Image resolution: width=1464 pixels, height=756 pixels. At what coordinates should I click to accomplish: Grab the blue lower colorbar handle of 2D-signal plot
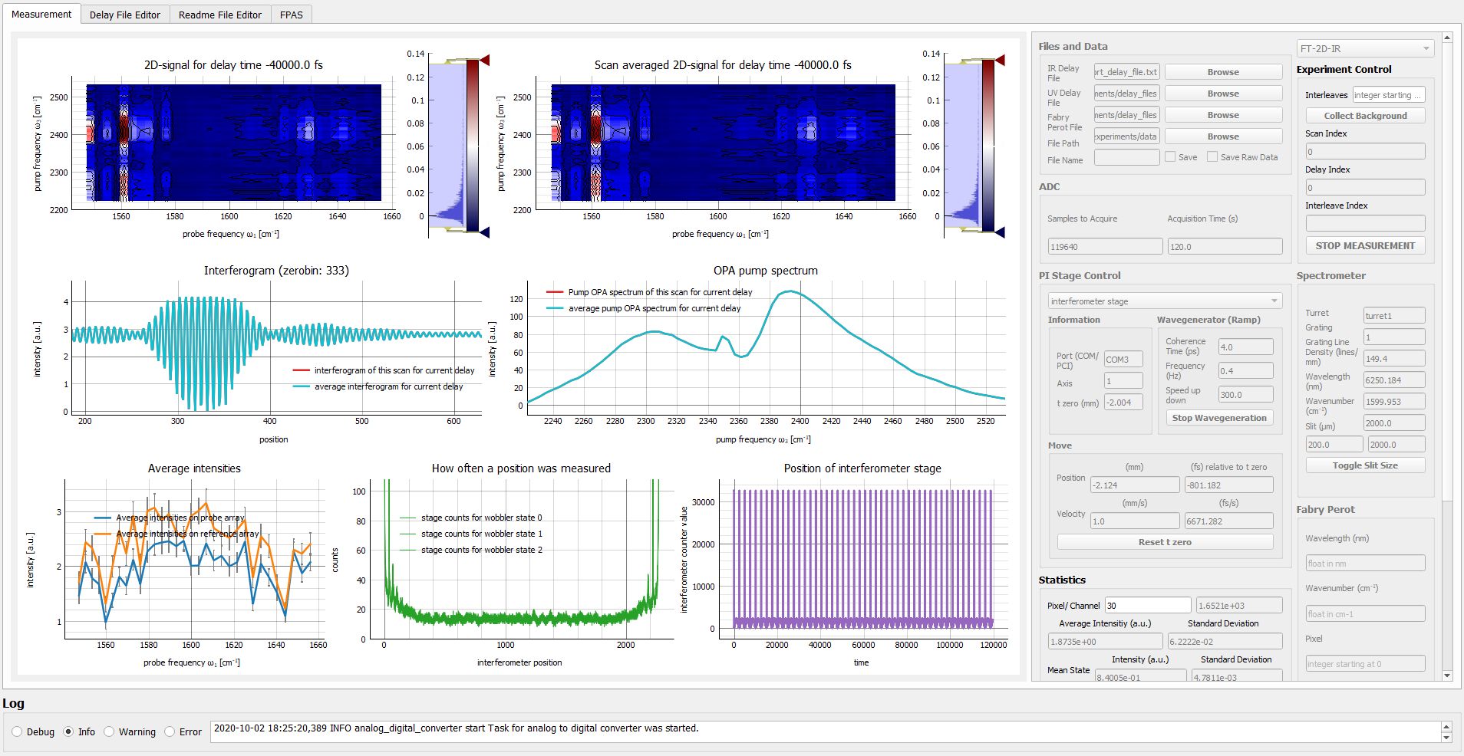484,232
